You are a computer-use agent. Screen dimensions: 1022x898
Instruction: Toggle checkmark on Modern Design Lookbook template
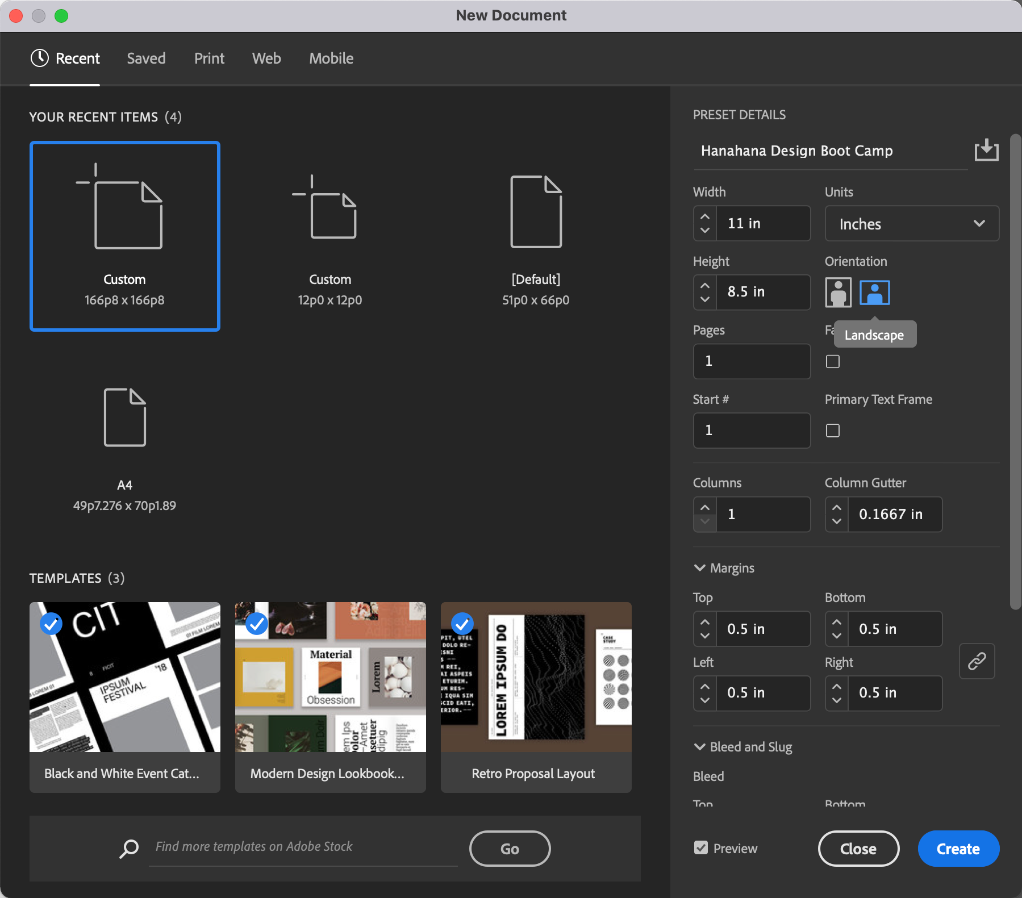click(x=257, y=624)
